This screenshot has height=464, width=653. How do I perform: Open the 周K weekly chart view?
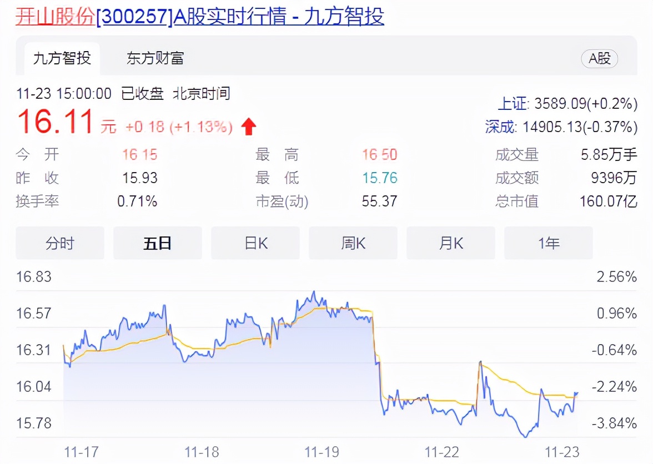point(353,243)
